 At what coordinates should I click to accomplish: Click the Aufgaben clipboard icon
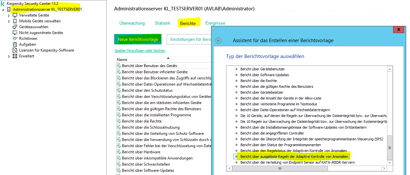point(15,44)
